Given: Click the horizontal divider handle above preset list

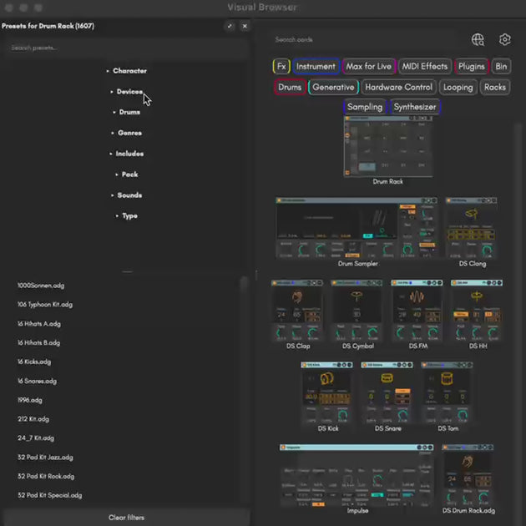Looking at the screenshot, I should coord(127,271).
